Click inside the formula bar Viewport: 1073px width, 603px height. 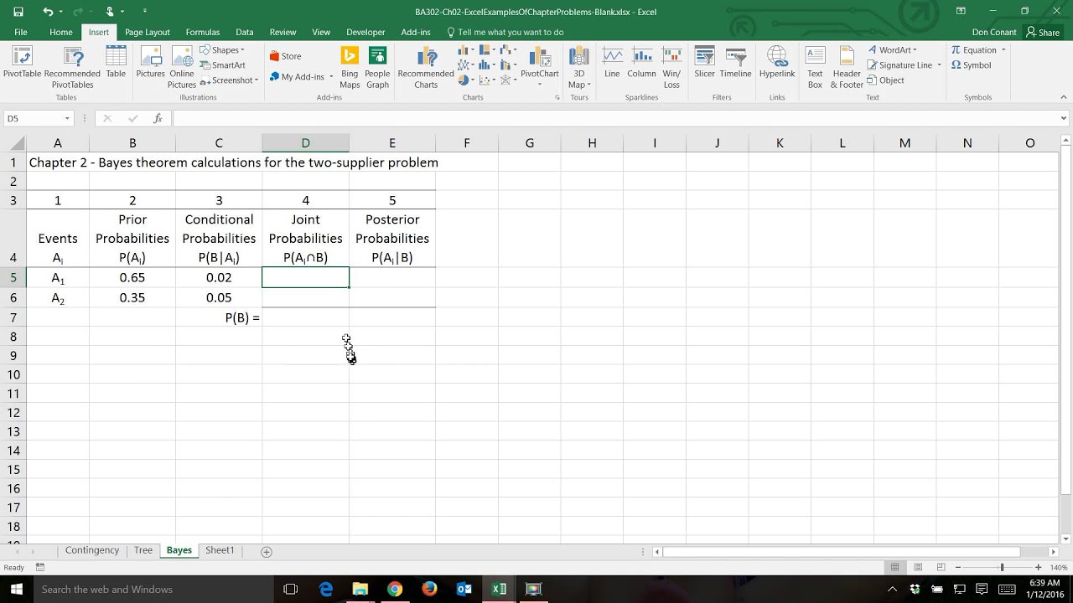615,119
